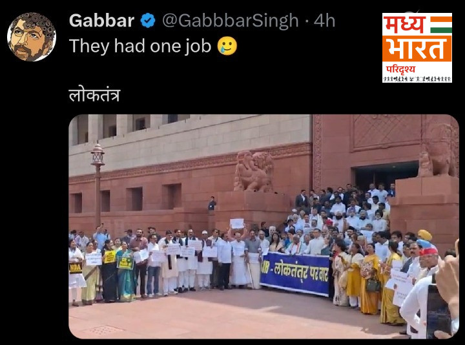Click the blue लोकतंत्र banner in the video

click(295, 274)
